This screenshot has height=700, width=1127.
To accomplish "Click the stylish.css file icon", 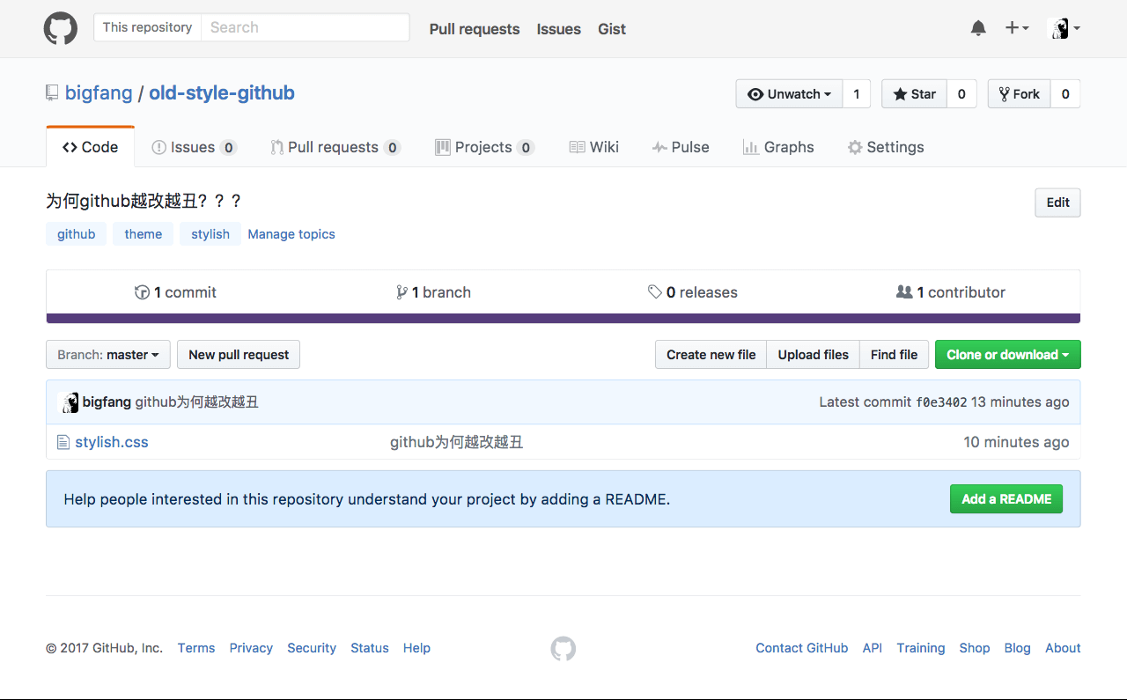I will [x=63, y=442].
